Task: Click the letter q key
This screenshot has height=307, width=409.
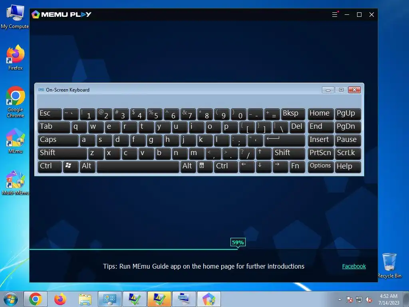Action: pyautogui.click(x=79, y=128)
